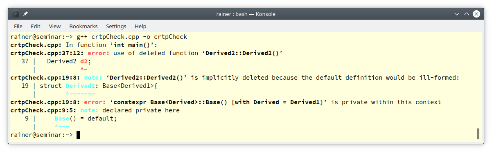Open the View menu
This screenshot has height=152, width=492.
click(55, 26)
